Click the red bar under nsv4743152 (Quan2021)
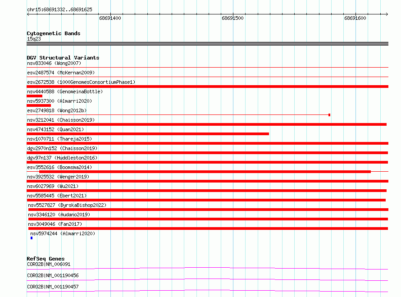This screenshot has width=401, height=297. tap(148, 134)
